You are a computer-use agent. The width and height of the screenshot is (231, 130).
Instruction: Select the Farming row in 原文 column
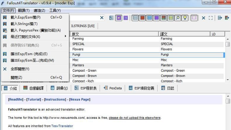78,39
